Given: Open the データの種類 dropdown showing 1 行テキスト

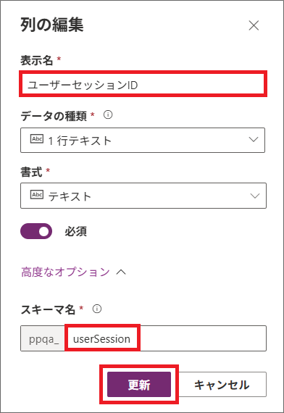Looking at the screenshot, I should click(x=143, y=141).
